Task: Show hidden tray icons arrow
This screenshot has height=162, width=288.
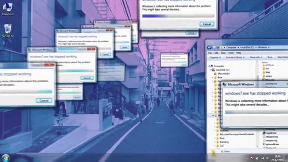Action: coord(247,158)
